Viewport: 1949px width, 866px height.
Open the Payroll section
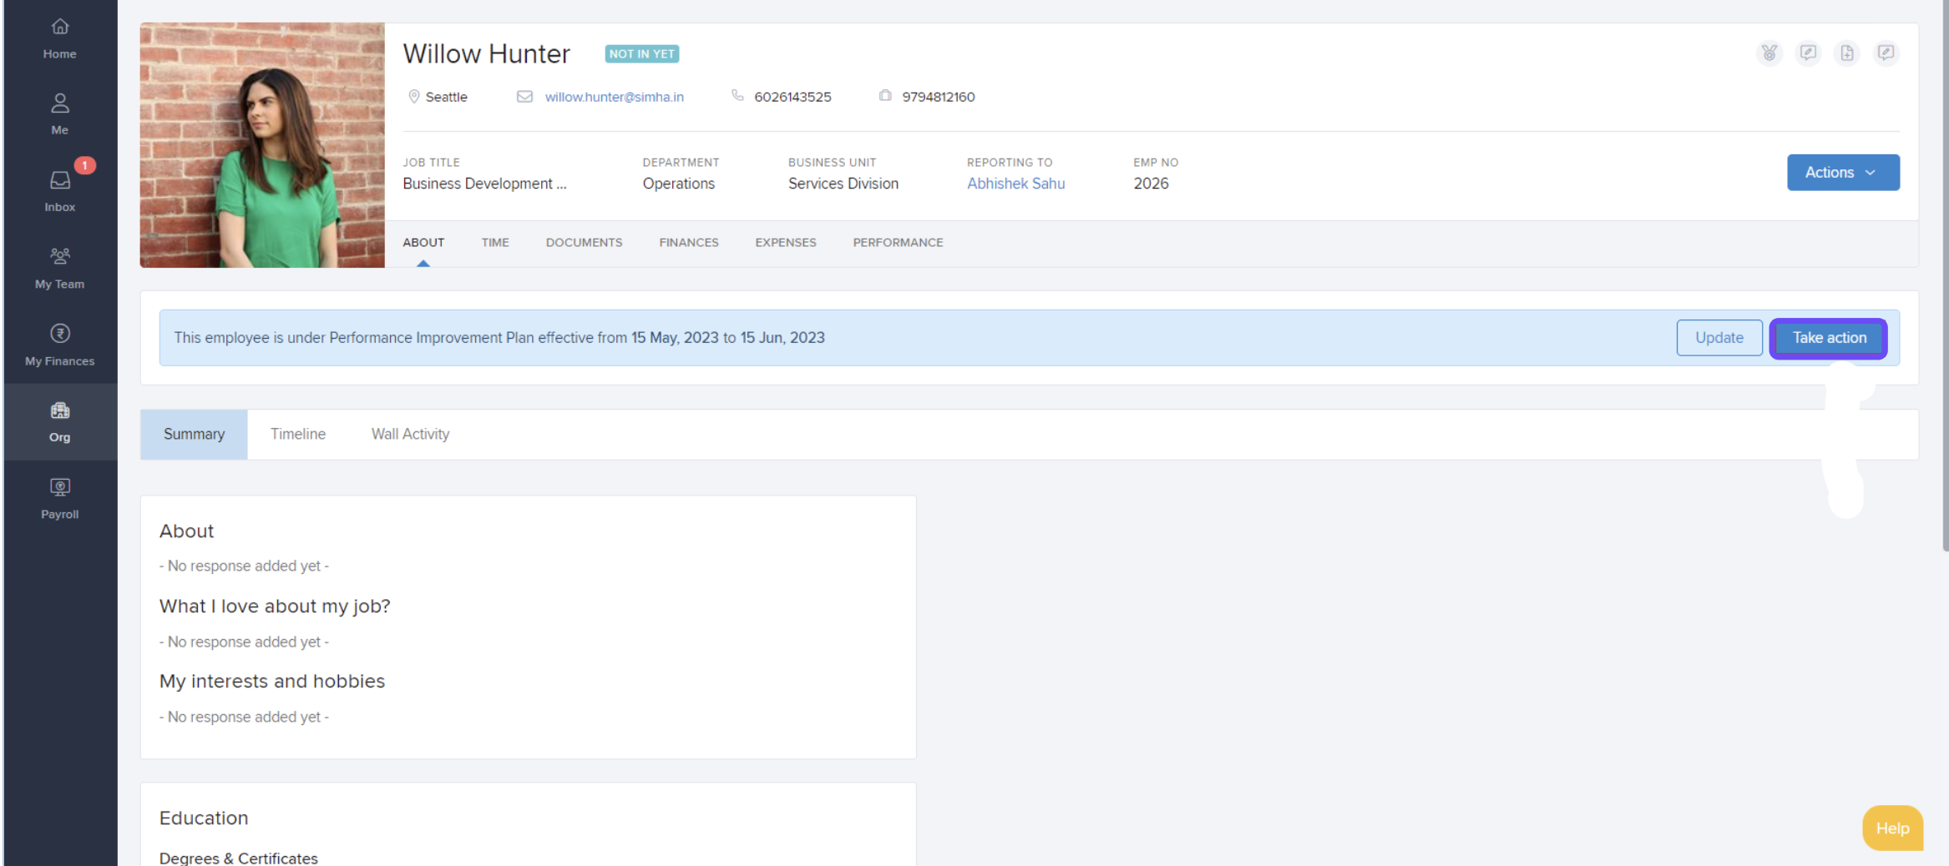click(59, 499)
